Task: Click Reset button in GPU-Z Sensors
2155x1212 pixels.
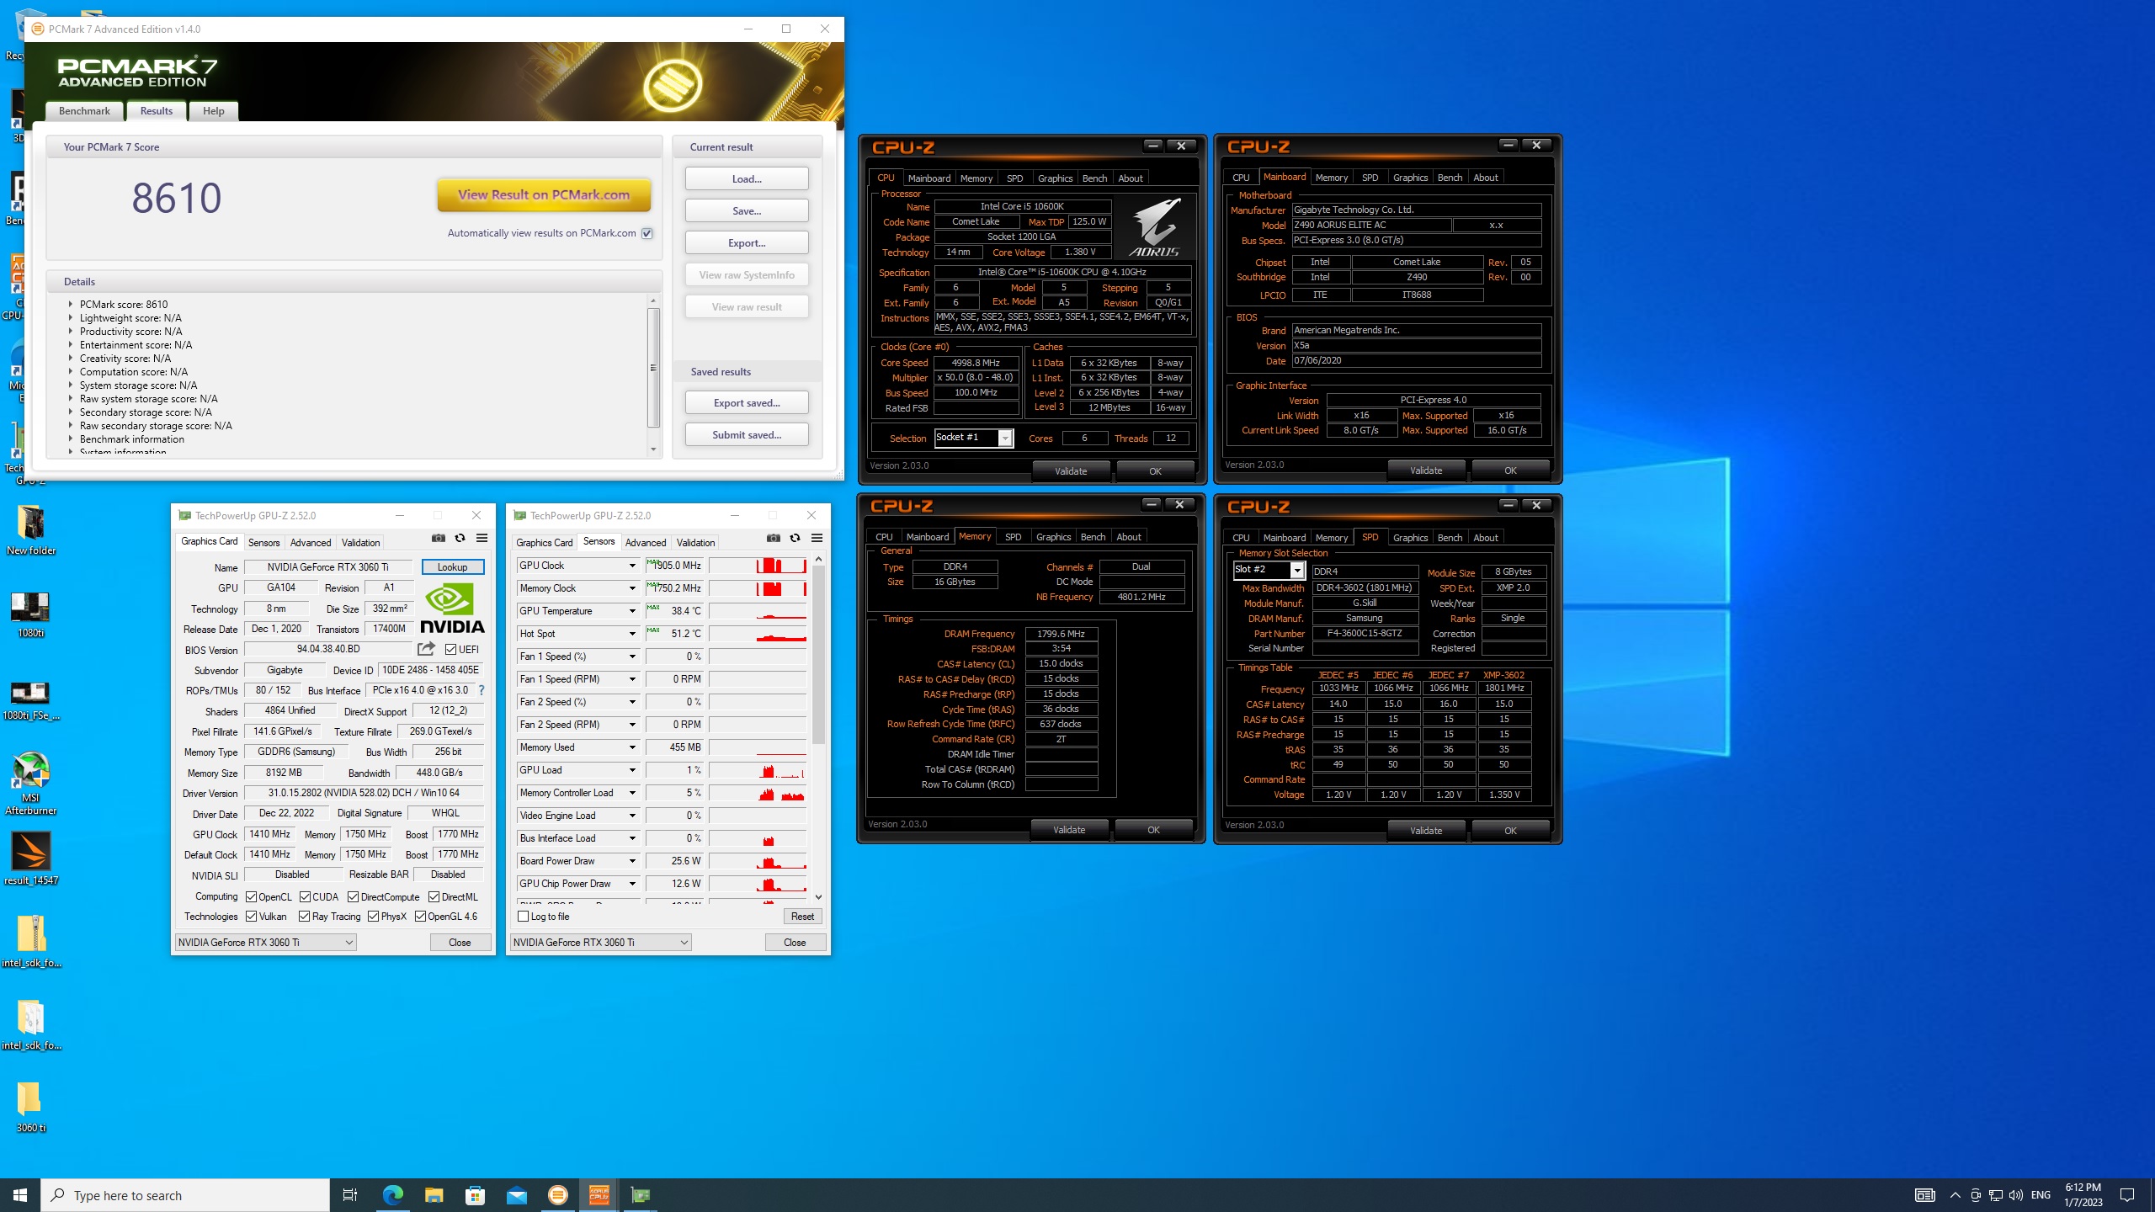Action: (802, 917)
